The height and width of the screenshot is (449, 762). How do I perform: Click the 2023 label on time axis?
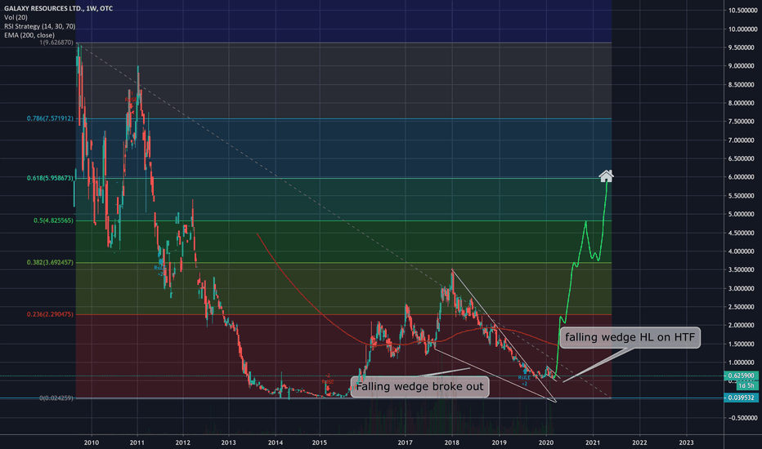[x=686, y=442]
